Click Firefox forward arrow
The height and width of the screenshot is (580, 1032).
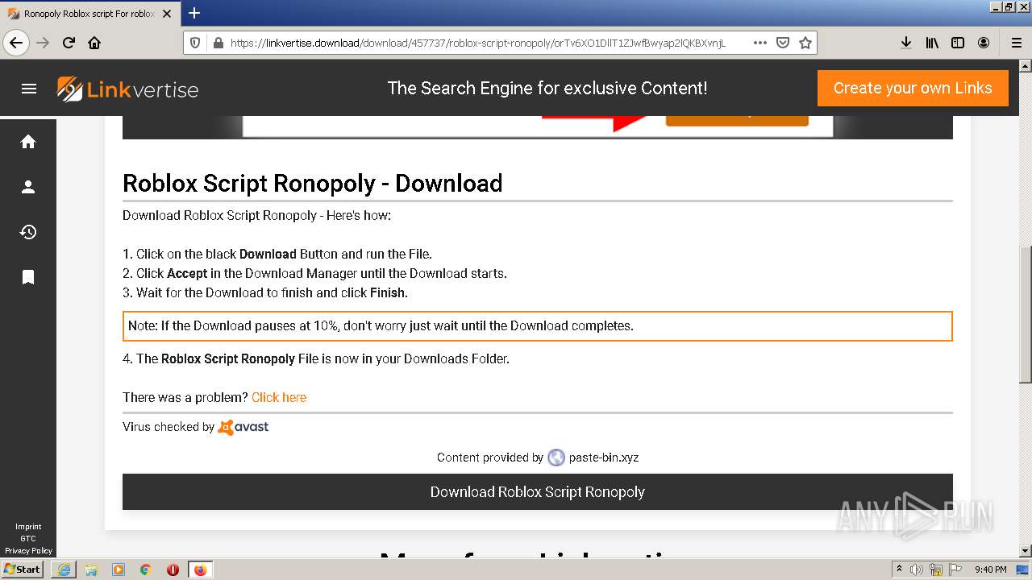click(43, 43)
